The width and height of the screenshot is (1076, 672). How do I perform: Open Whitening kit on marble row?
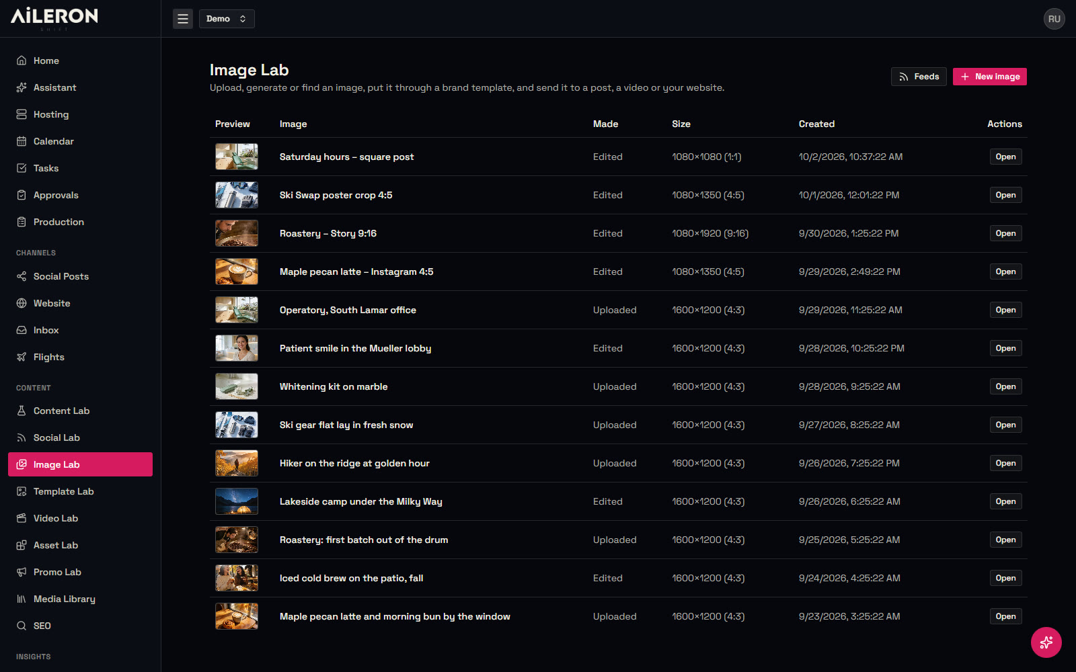coord(1005,386)
